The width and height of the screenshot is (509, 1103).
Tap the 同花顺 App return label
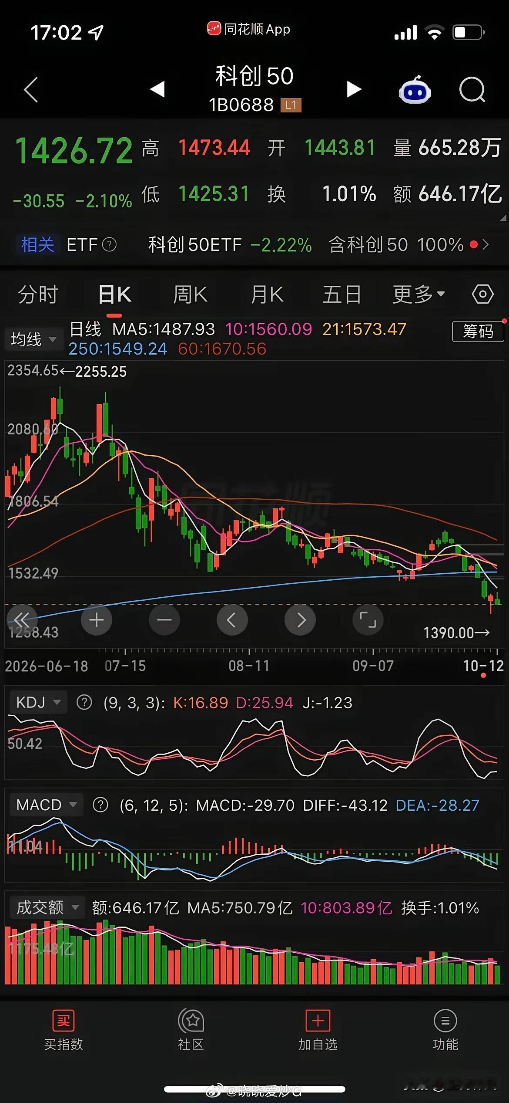[248, 29]
